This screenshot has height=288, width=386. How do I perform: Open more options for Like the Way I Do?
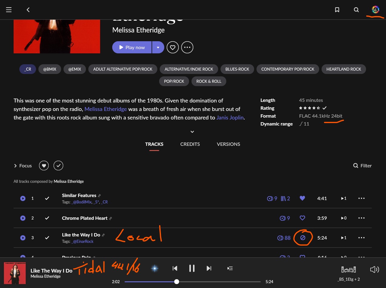pos(361,238)
